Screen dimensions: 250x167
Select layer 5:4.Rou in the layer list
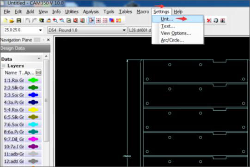[x=22, y=110]
